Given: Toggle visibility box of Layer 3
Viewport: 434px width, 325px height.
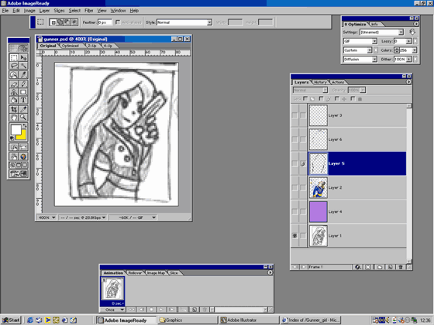Looking at the screenshot, I should 294,115.
